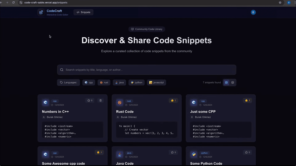
Task: Star the Numbers in C++ snippet
Action: point(90,100)
